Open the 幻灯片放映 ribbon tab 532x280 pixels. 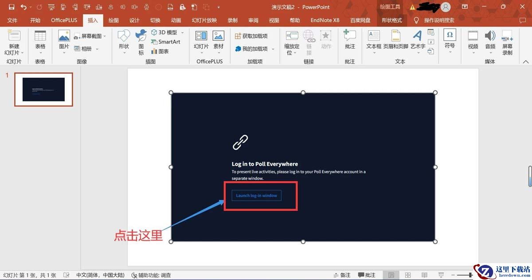click(204, 20)
